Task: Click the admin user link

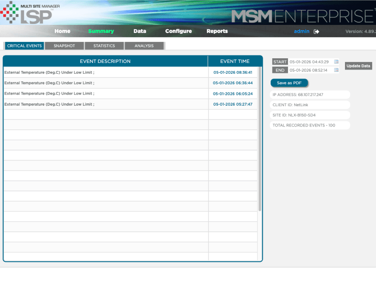Action: tap(302, 31)
